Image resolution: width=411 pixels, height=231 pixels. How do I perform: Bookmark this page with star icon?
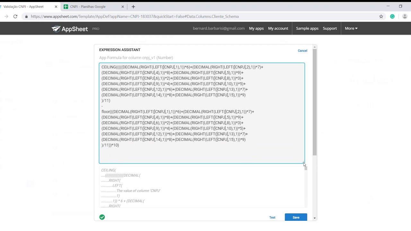click(381, 16)
